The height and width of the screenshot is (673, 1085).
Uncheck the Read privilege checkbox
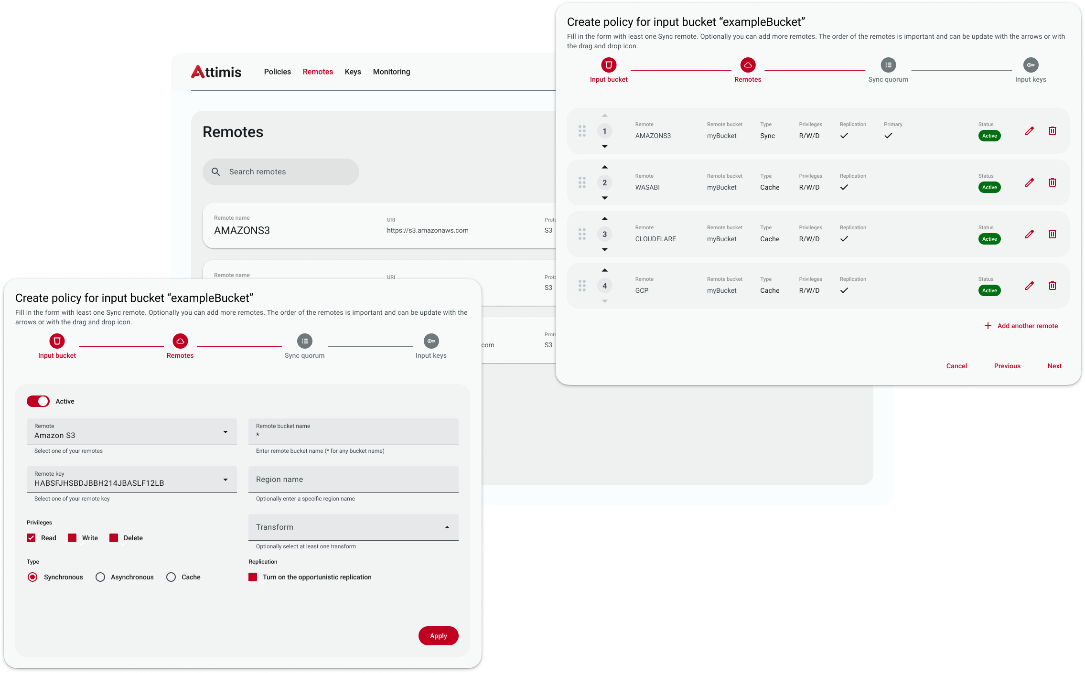tap(32, 538)
